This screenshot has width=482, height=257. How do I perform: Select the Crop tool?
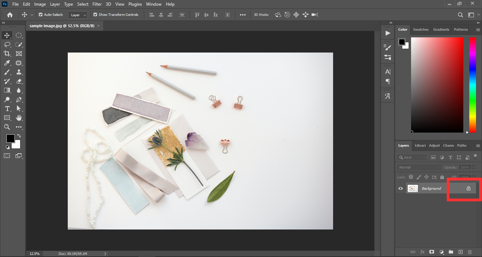pyautogui.click(x=7, y=54)
